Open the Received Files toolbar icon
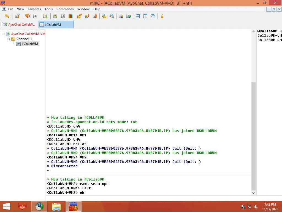The image size is (282, 212). pos(104,16)
